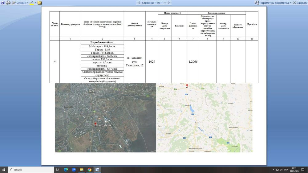Viewport: 308px width, 173px height.
Task: Open the Zoom app in the taskbar
Action: tap(74, 170)
